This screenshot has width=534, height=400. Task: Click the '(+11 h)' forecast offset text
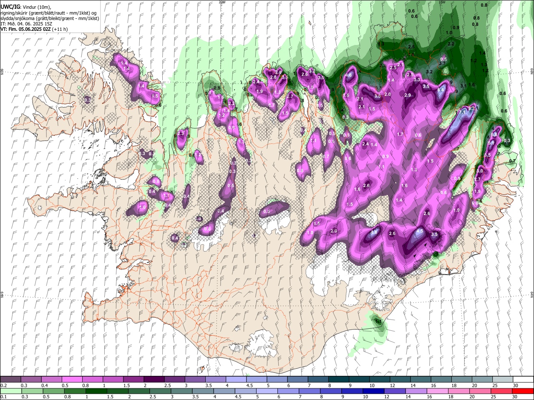[x=60, y=29]
